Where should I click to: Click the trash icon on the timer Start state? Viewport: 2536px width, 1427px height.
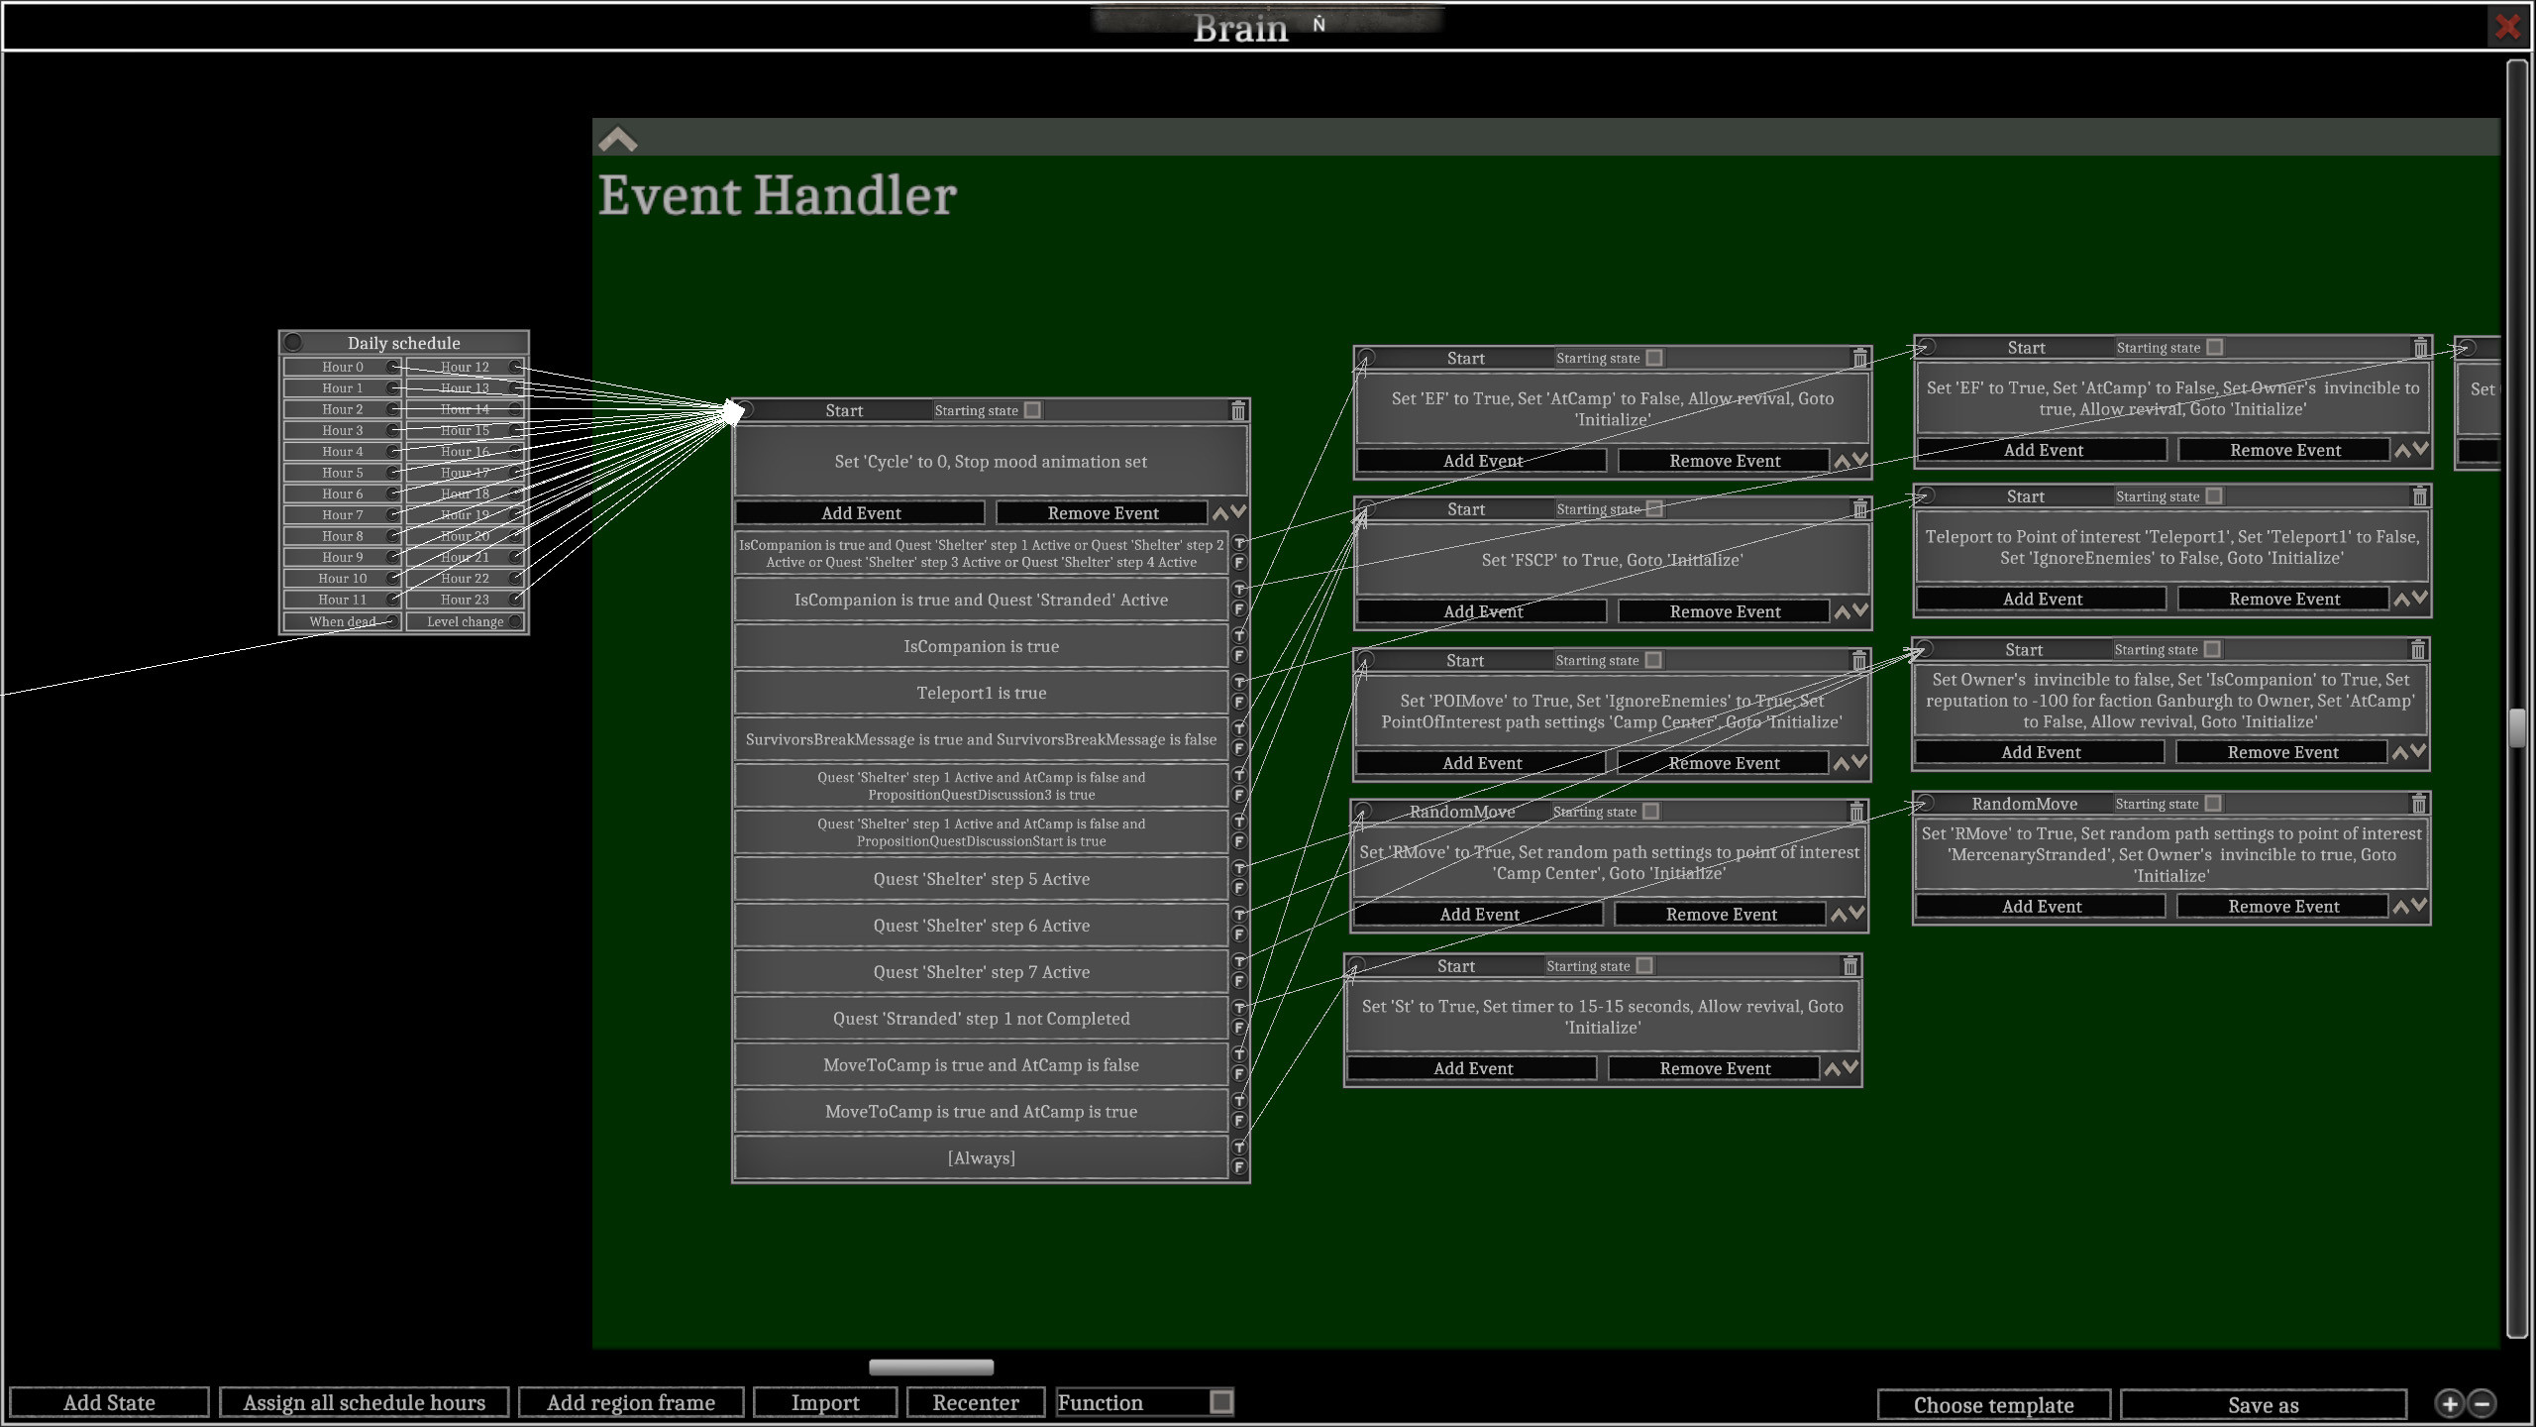1851,964
